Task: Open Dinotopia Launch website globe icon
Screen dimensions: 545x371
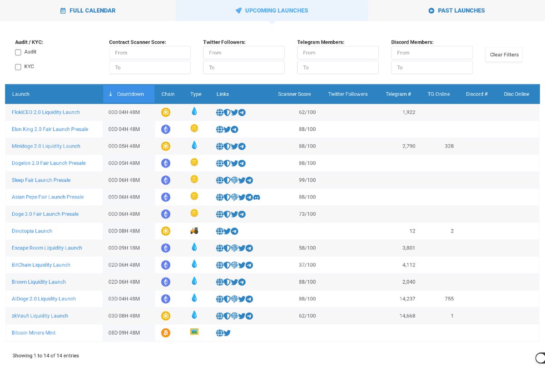Action: click(x=220, y=231)
